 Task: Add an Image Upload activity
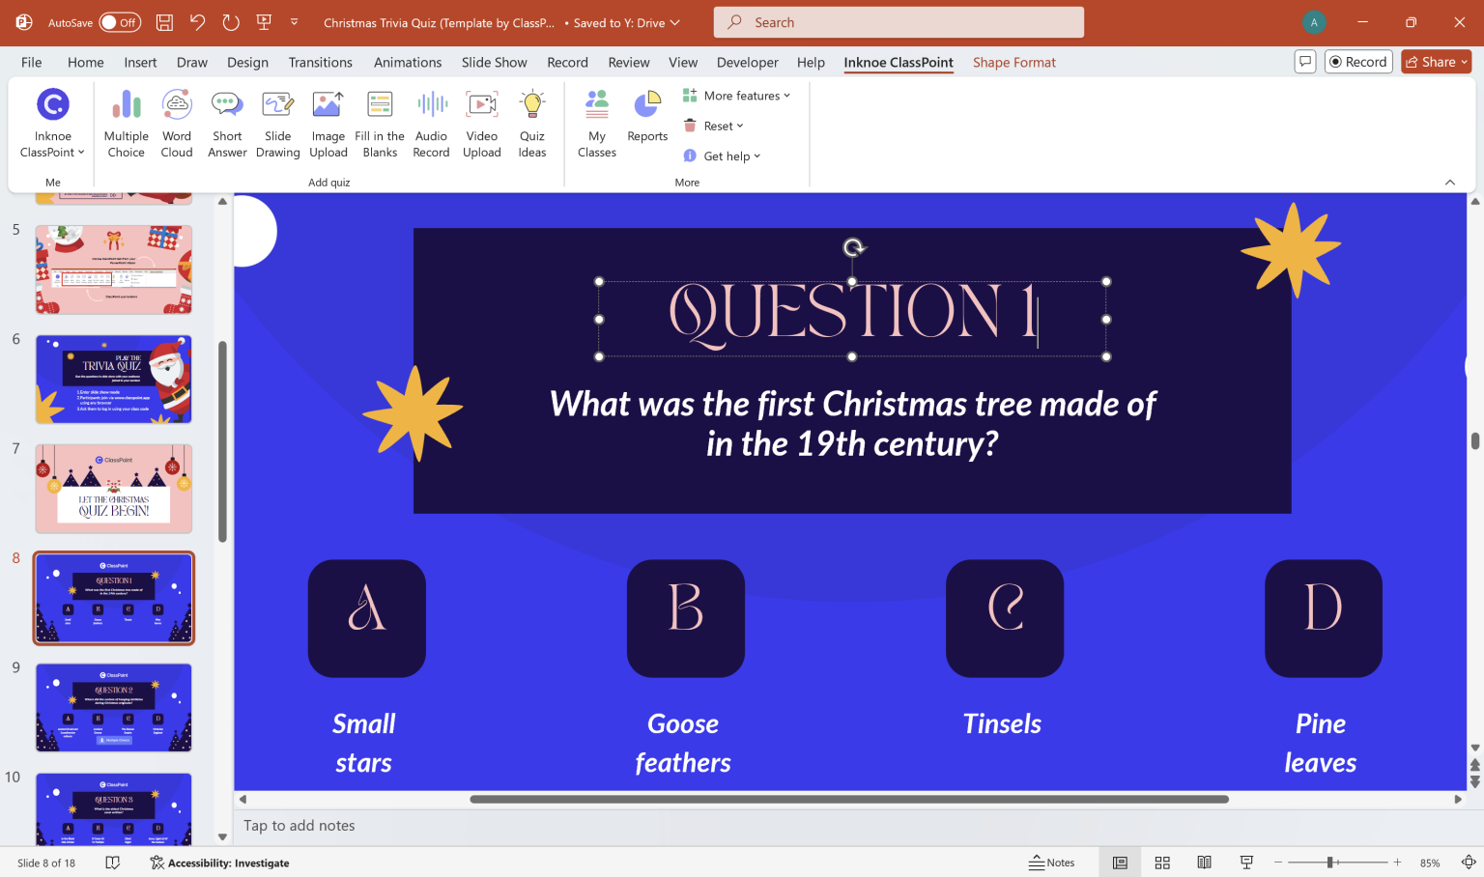[328, 123]
